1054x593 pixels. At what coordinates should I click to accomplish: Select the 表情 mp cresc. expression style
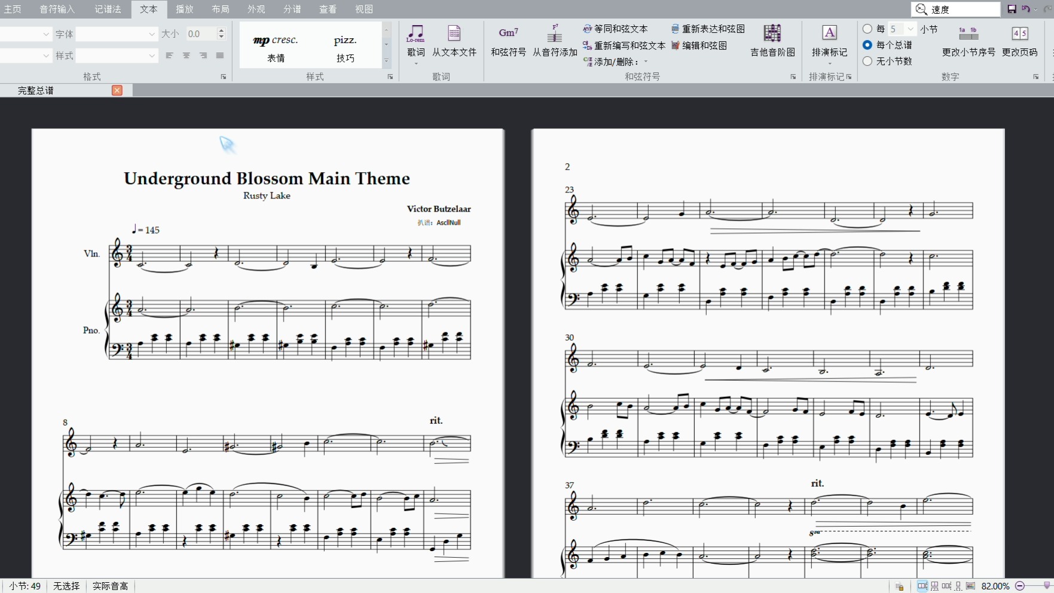276,47
